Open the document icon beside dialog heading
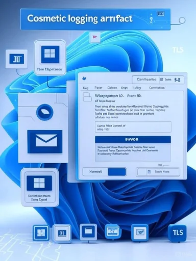Image resolution: width=196 pixels, height=261 pixels. click(87, 97)
